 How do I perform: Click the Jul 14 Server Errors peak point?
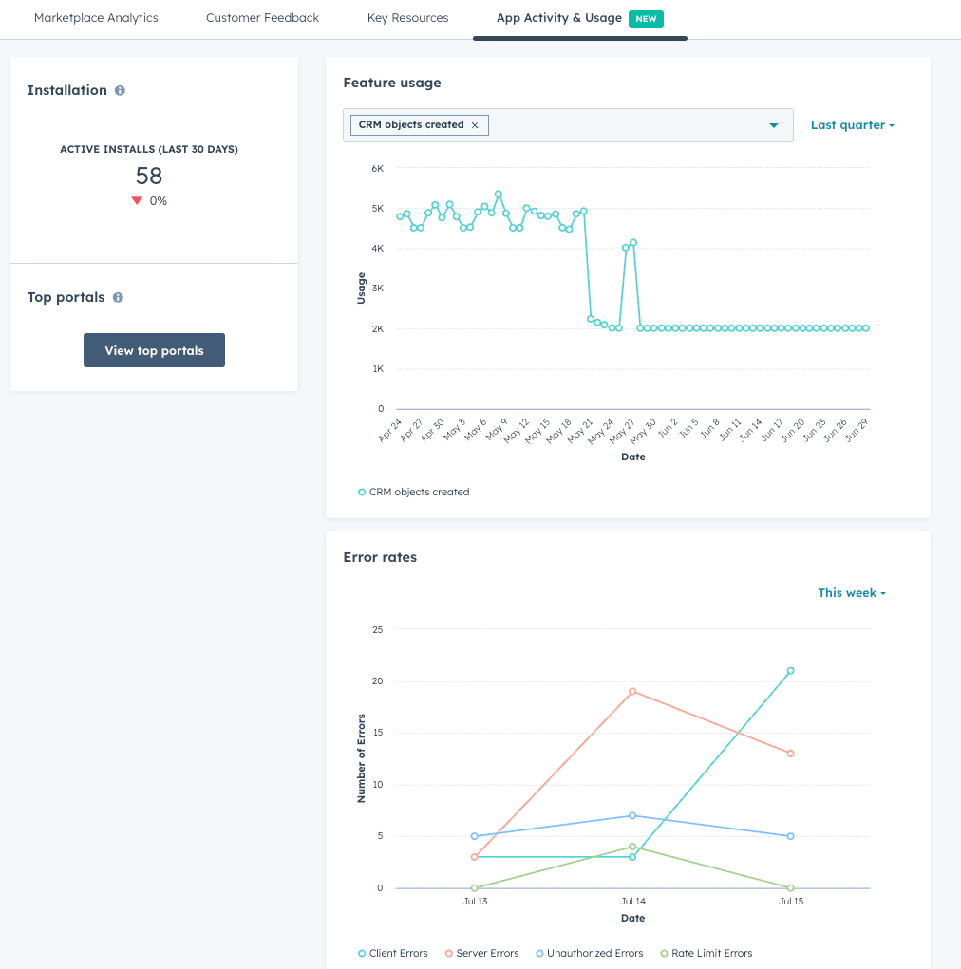click(x=632, y=691)
